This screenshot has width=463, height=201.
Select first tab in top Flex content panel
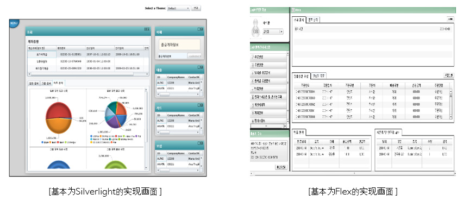298,20
